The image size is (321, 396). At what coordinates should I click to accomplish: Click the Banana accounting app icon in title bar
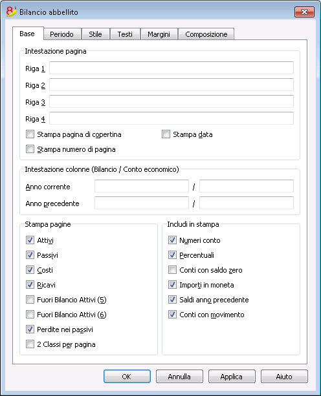pyautogui.click(x=11, y=12)
